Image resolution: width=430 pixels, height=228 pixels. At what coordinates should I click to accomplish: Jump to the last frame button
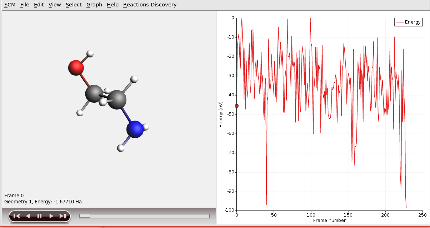point(62,216)
